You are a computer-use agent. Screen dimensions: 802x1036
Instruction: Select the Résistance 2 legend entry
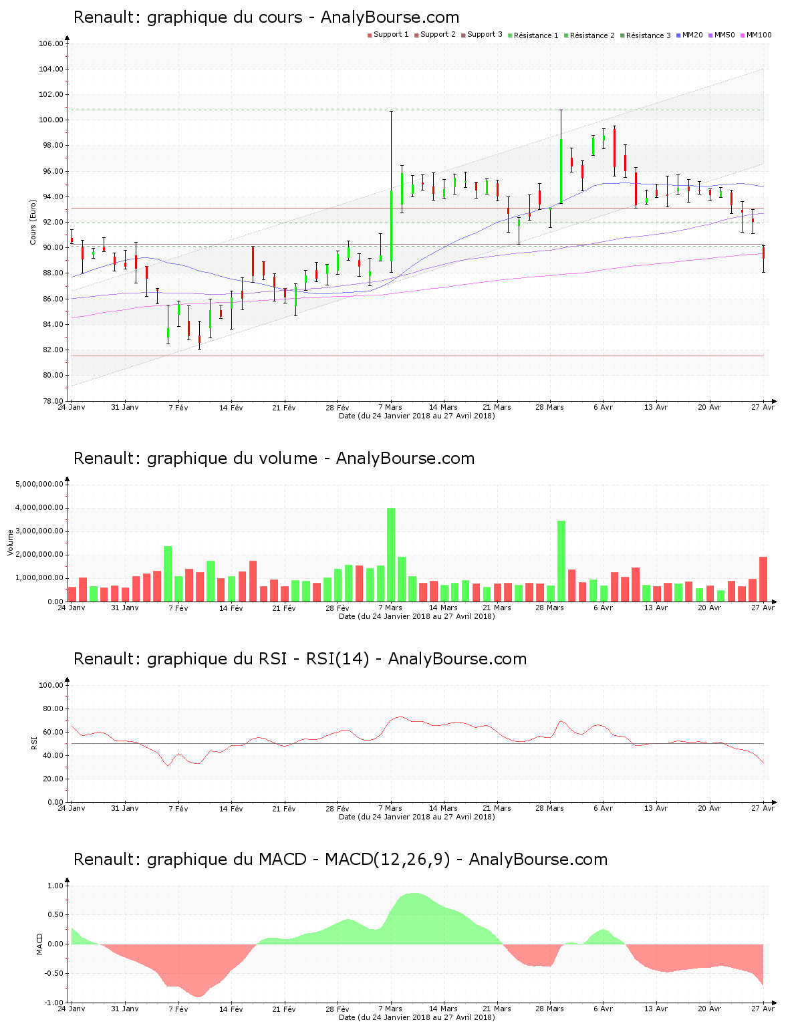pos(589,35)
